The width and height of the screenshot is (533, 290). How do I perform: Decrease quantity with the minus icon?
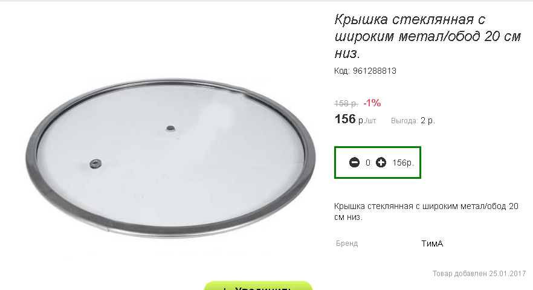point(354,163)
